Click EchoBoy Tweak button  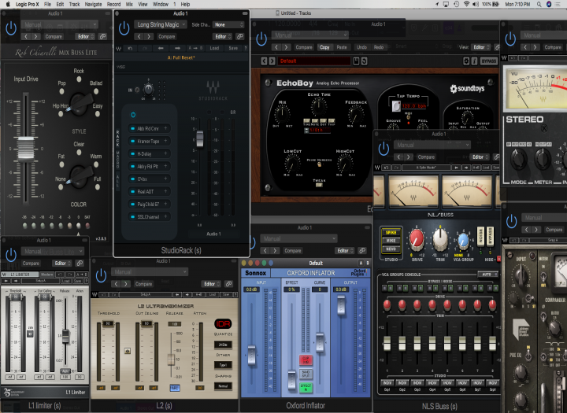point(319,185)
